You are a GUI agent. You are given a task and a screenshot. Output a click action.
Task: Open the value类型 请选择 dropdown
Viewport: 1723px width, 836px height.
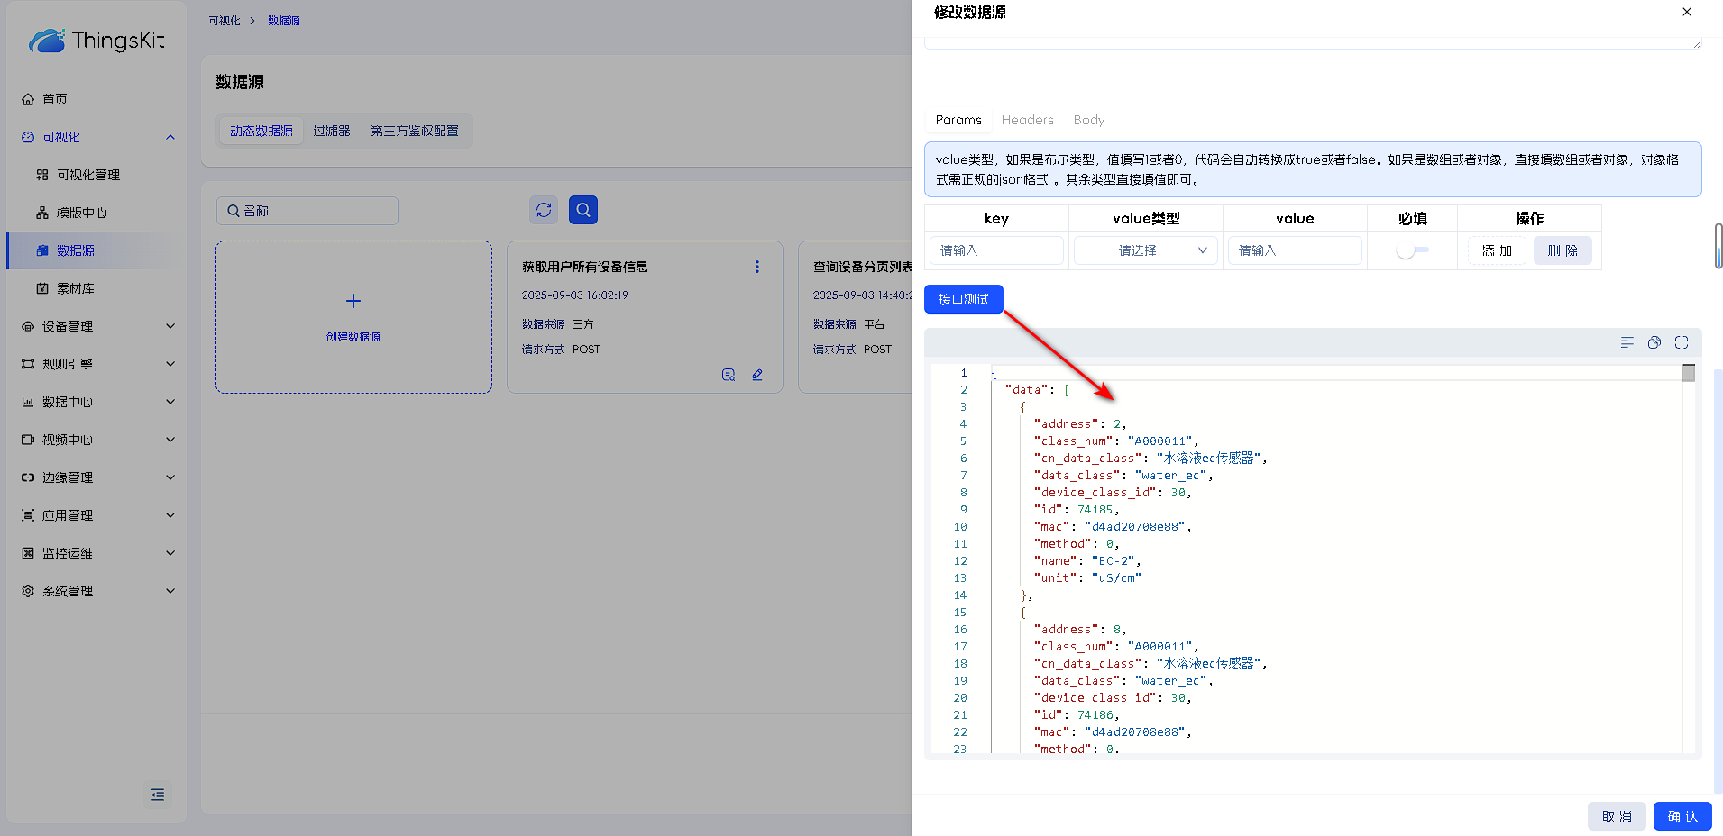tap(1145, 250)
